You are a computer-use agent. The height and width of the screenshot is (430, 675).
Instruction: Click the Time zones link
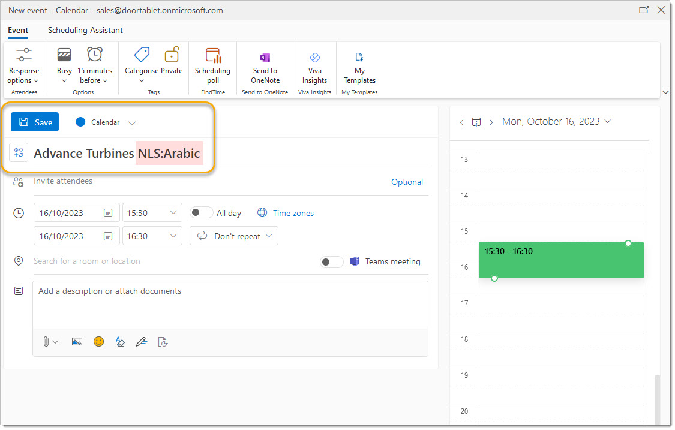point(293,213)
